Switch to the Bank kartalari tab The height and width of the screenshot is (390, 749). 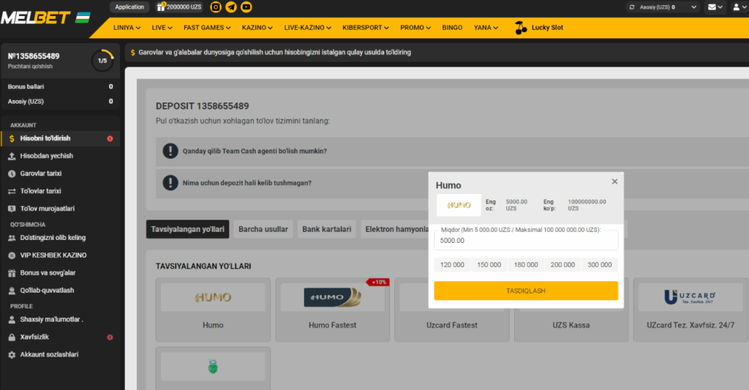pos(328,229)
